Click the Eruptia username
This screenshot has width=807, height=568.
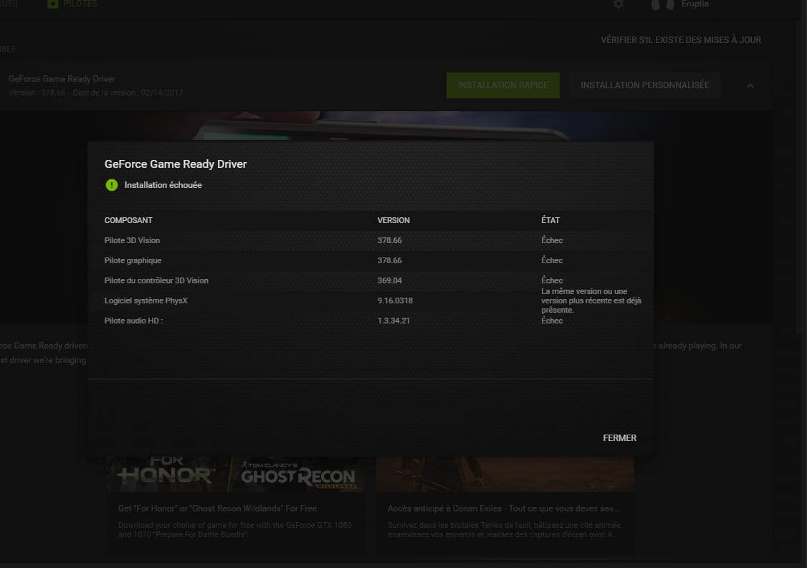coord(694,4)
